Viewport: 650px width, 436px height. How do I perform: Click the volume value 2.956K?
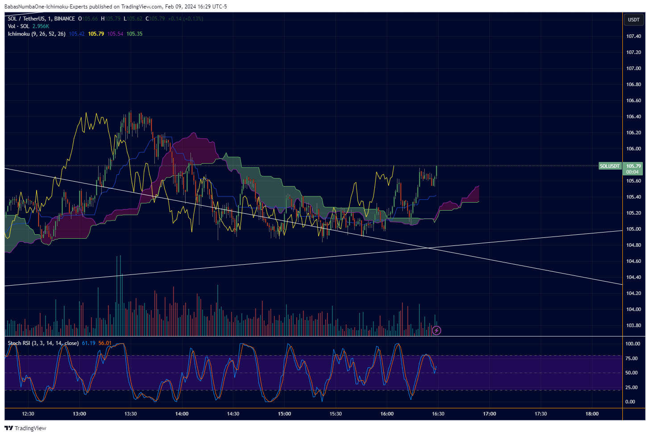click(41, 26)
